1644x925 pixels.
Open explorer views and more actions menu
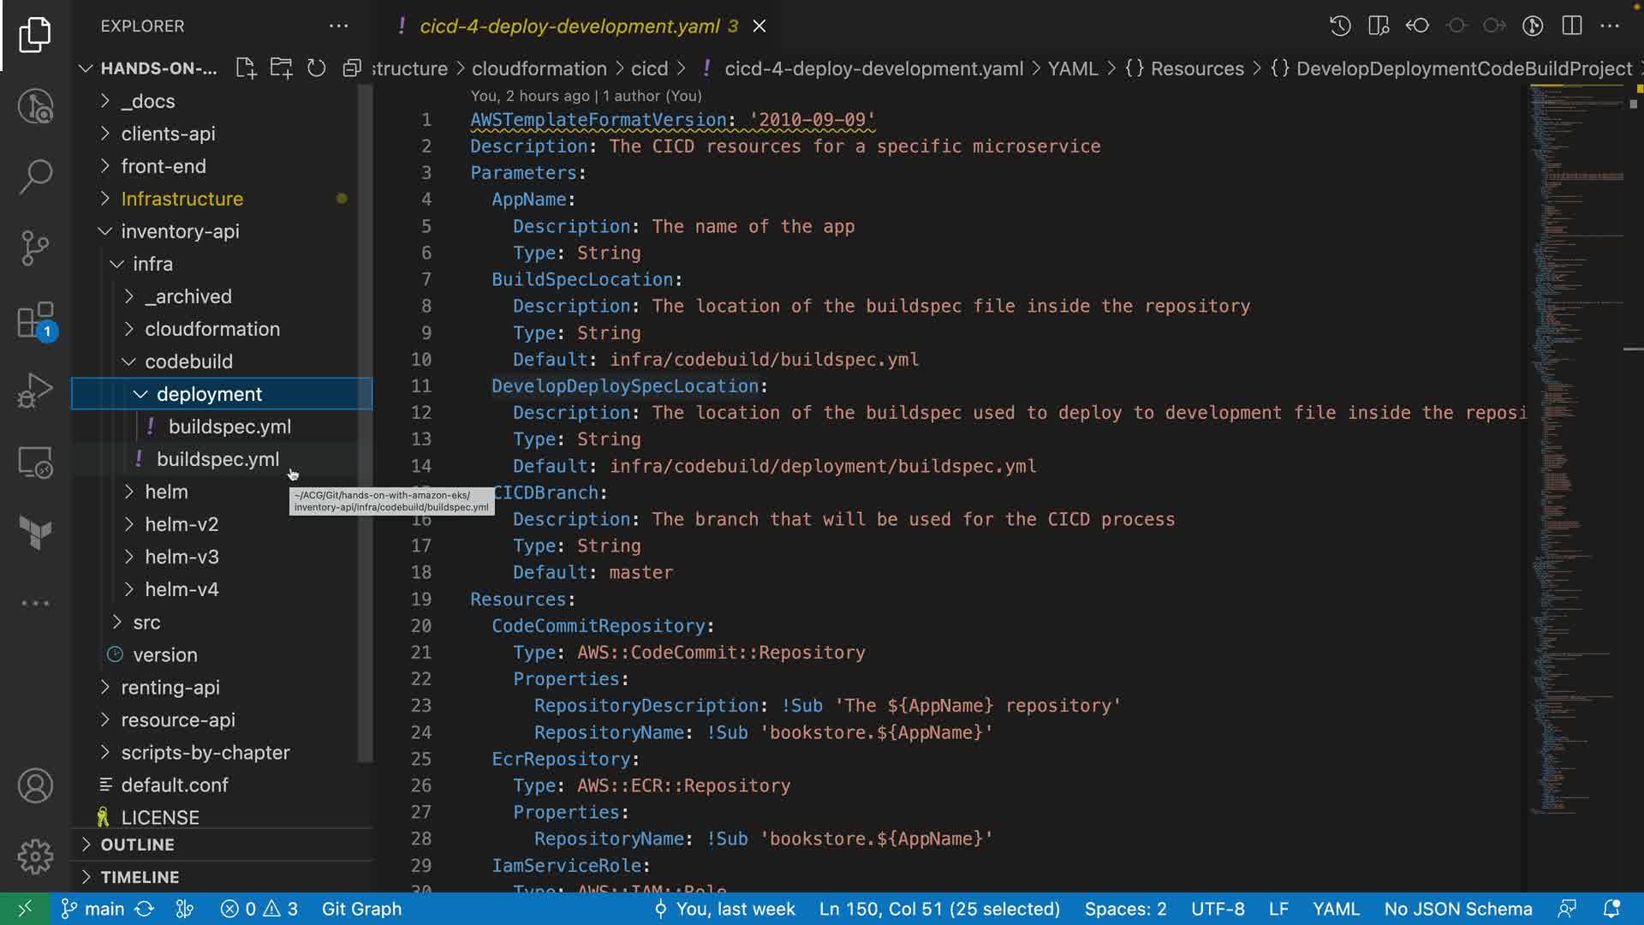338,26
